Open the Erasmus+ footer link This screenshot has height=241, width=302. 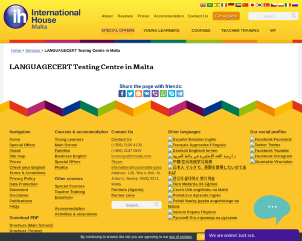coord(64,198)
